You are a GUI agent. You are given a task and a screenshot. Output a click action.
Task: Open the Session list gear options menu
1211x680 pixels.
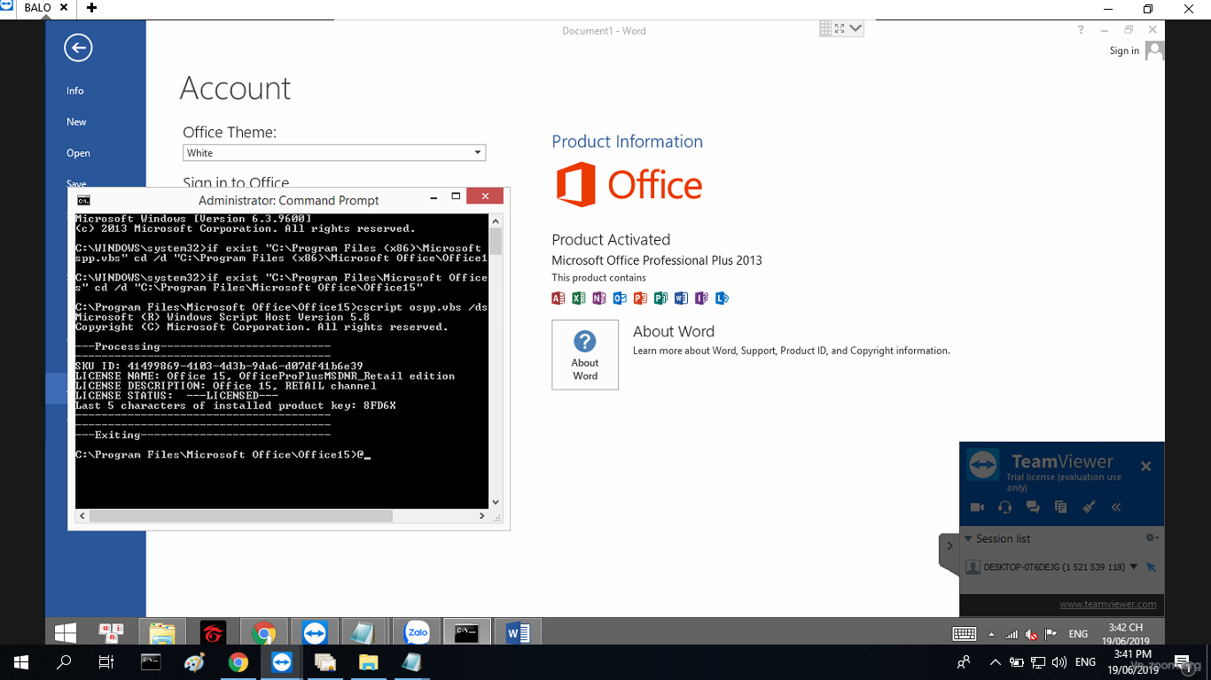tap(1152, 538)
